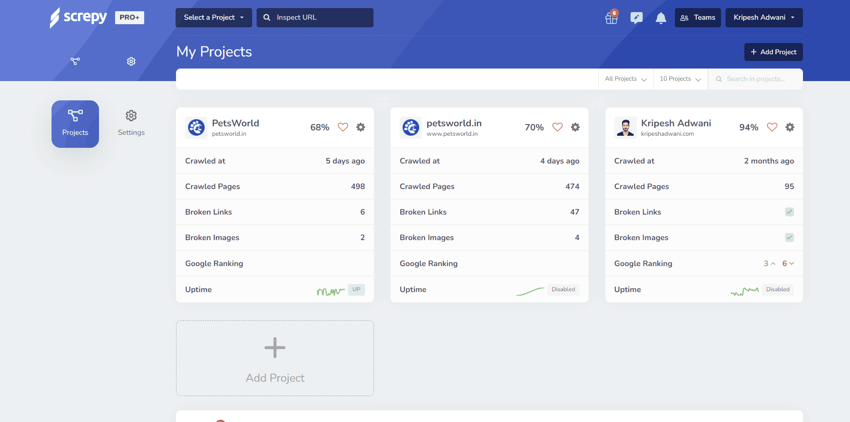Click petsworld.in Crawled Pages value 474
Image resolution: width=850 pixels, height=422 pixels.
[x=572, y=186]
